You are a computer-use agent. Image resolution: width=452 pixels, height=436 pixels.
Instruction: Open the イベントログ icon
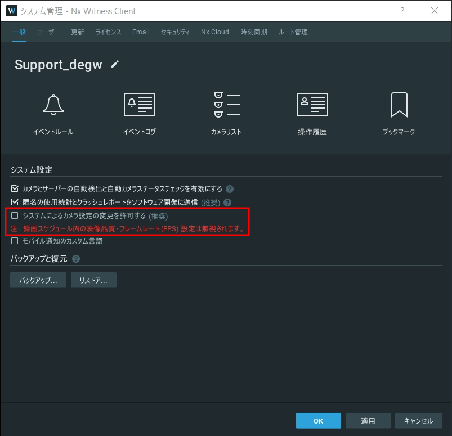(x=140, y=105)
